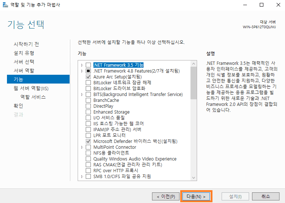
Task: Check SMB 1.0/CIFS 파일 공유 지원 checkbox
Action: pos(88,177)
